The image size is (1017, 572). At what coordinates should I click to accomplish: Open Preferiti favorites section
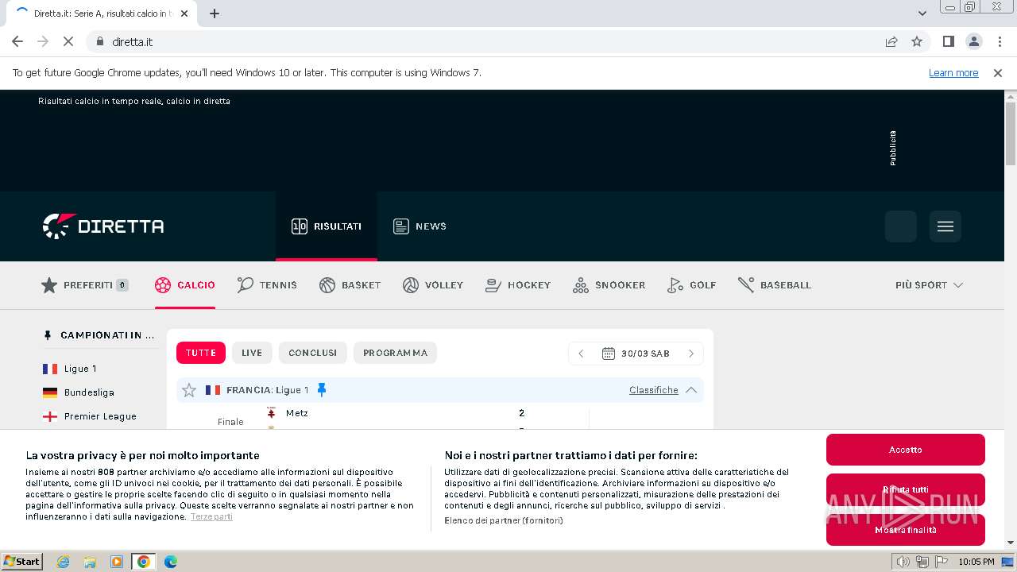point(84,285)
